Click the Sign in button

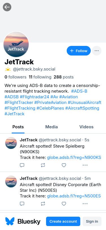click(x=92, y=221)
